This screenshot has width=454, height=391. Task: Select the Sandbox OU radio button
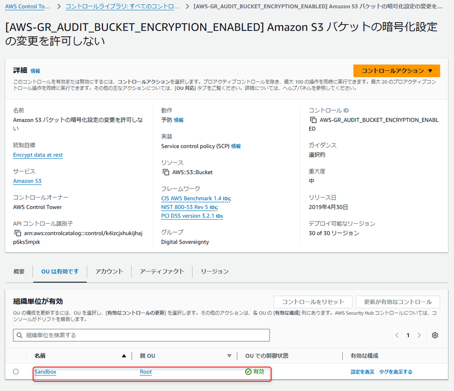tap(16, 372)
